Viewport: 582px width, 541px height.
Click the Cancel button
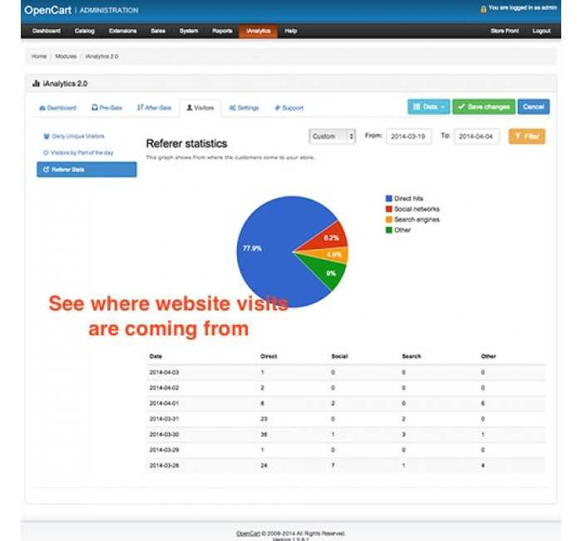[x=534, y=107]
